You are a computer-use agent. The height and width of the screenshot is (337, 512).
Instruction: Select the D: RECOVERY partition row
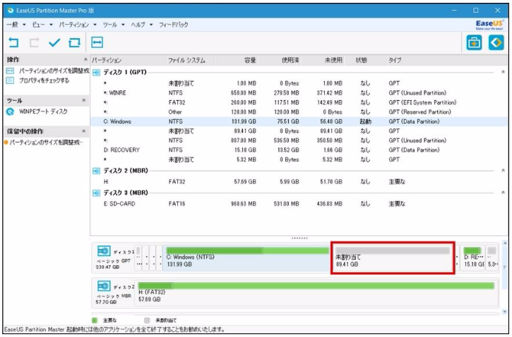[299, 150]
